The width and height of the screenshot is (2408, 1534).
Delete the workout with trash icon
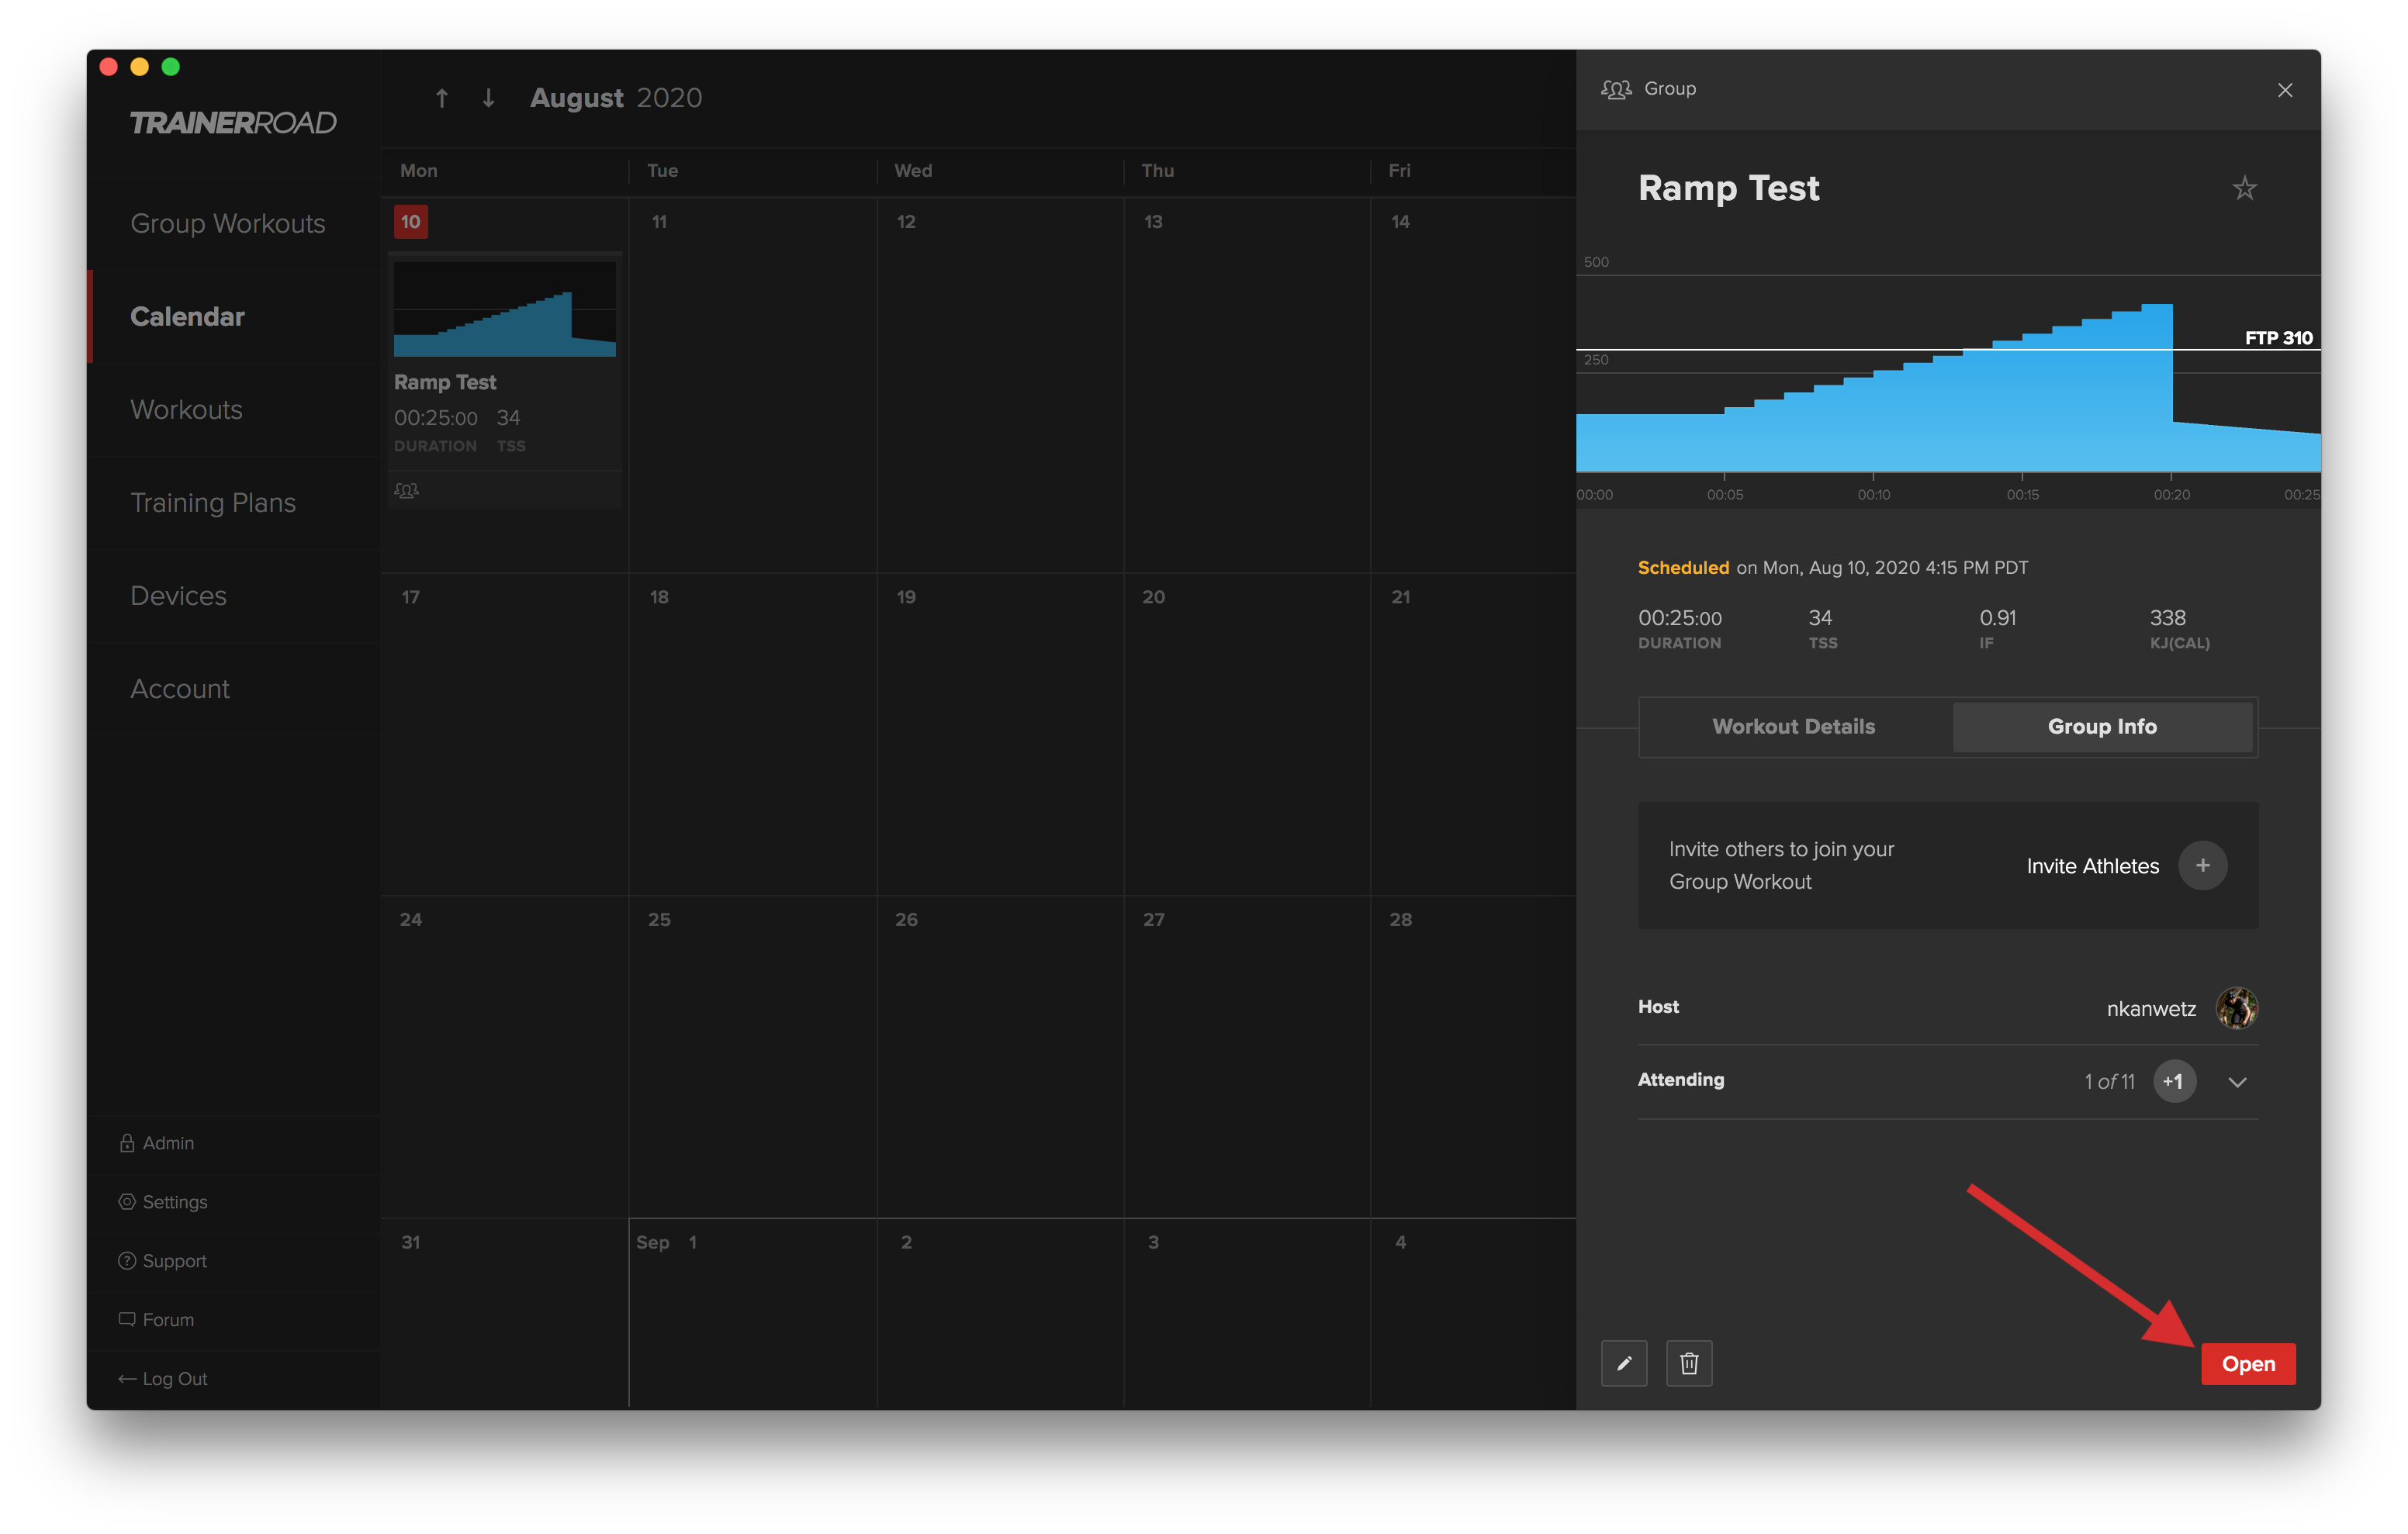coord(1689,1363)
